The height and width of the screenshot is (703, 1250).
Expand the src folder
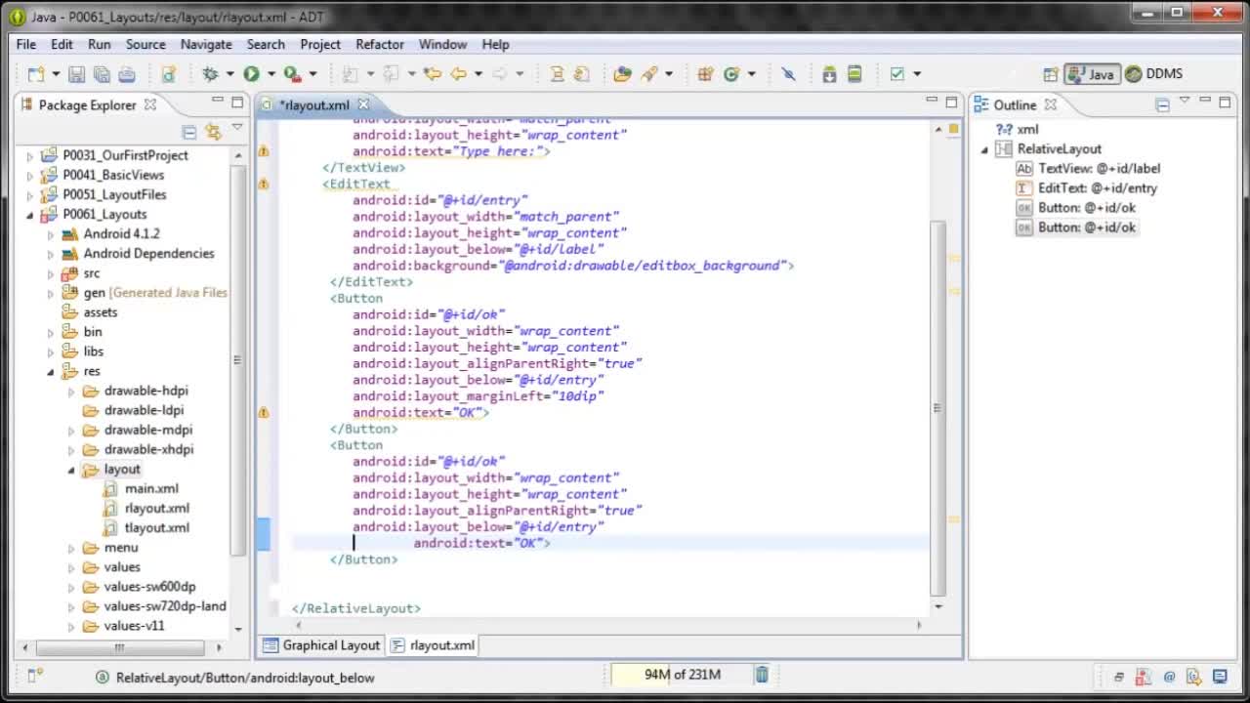(51, 273)
